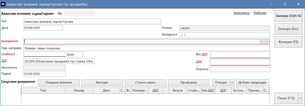This screenshot has width=305, height=106.
Task: Close the window with title bar X
Action: pos(298,4)
